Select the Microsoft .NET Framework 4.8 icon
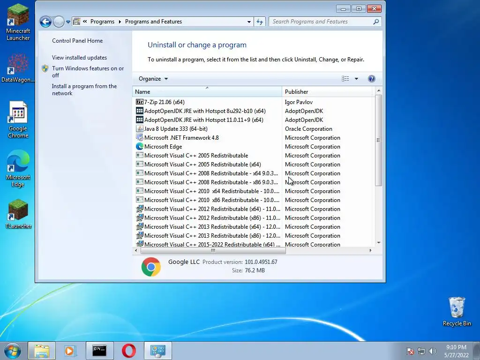480x360 pixels. pyautogui.click(x=139, y=138)
